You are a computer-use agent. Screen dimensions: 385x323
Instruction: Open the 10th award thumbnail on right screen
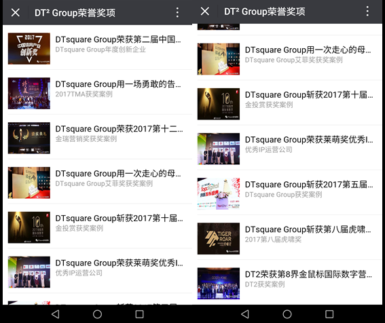(219, 104)
